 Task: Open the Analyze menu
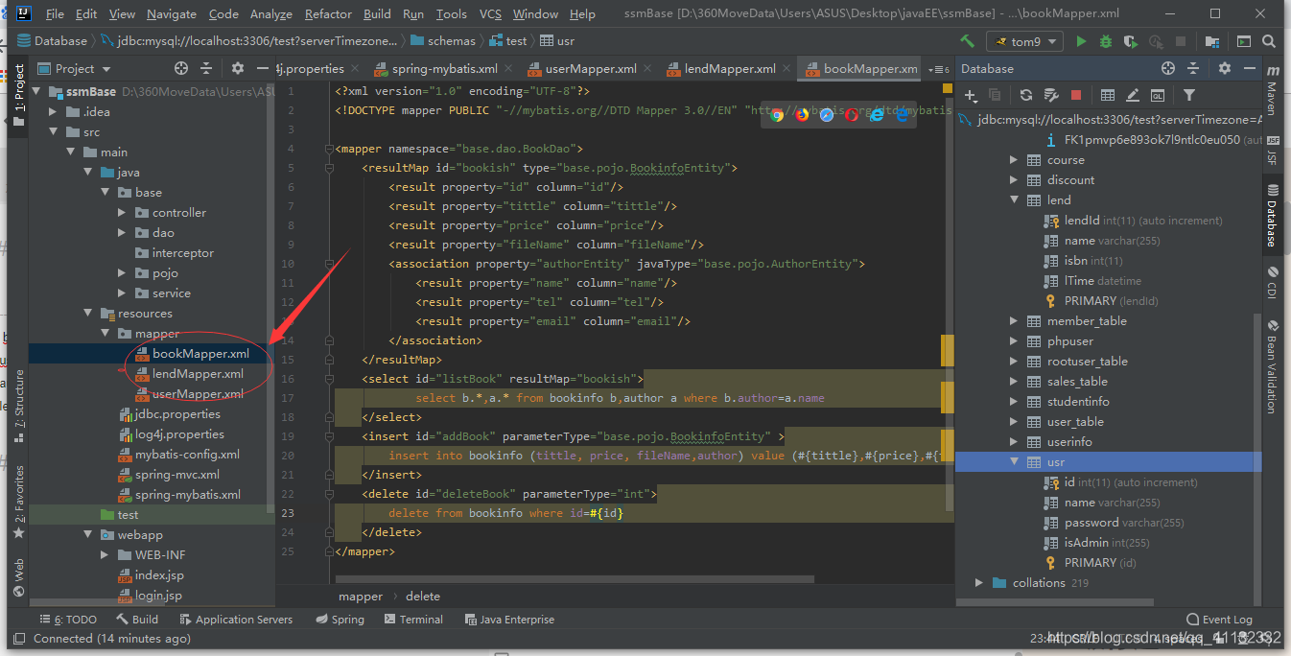point(270,14)
